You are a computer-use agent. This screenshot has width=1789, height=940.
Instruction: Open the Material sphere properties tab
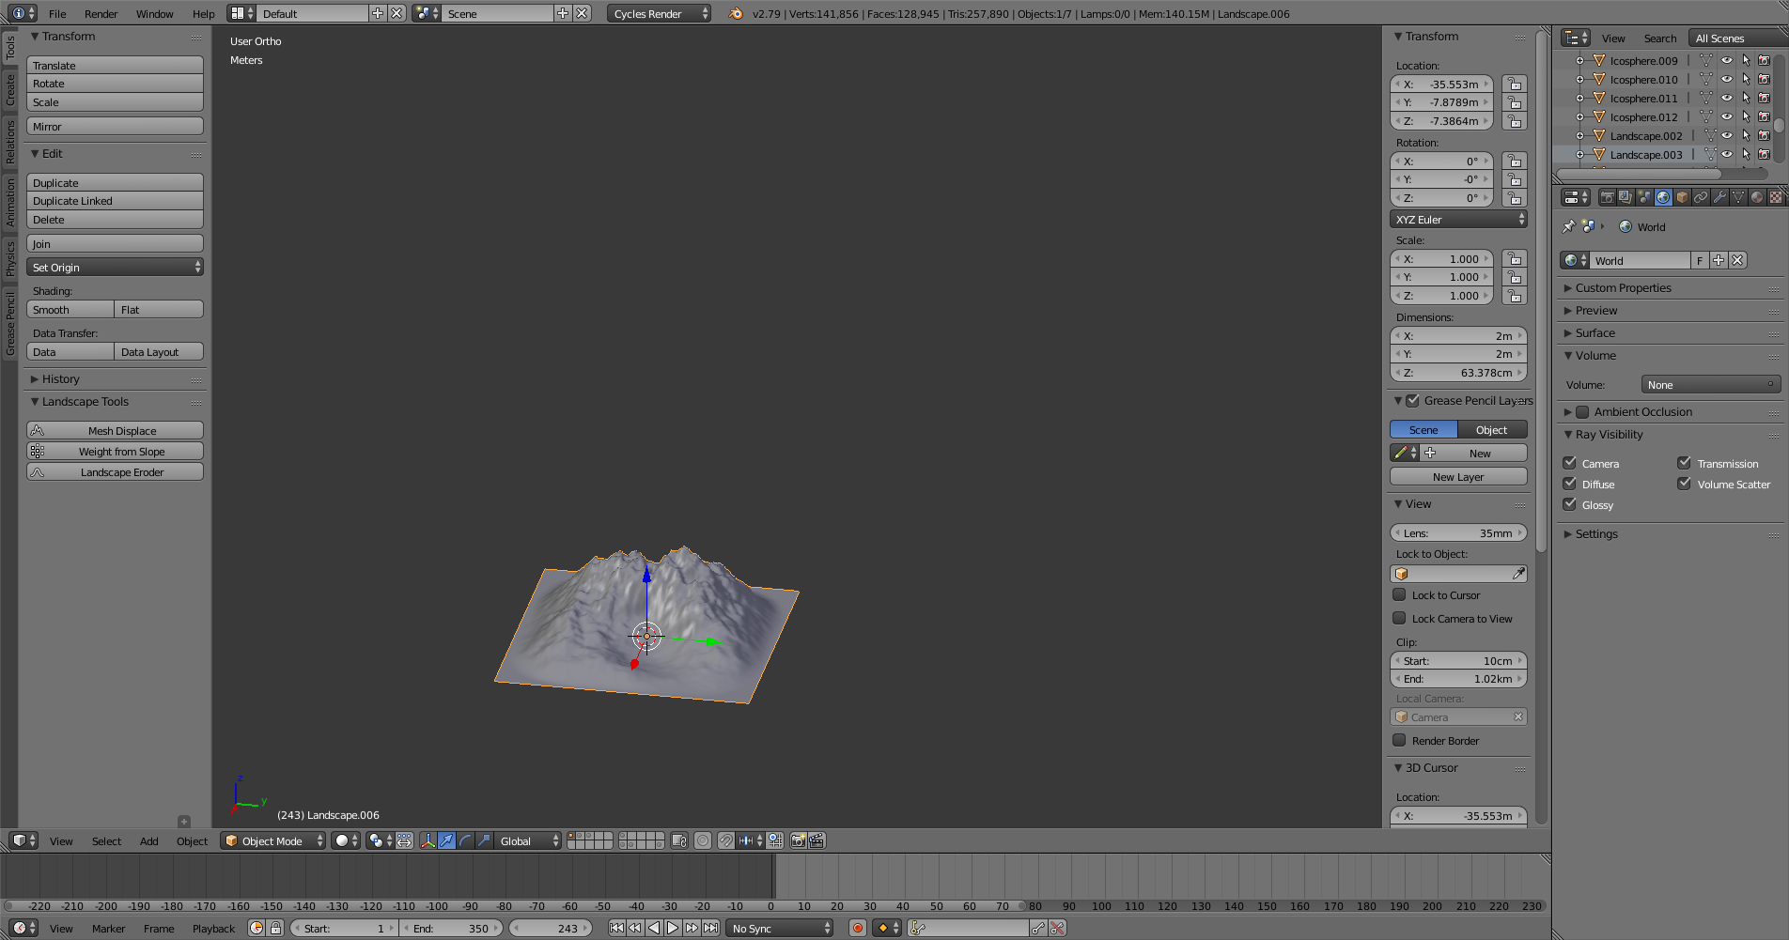pos(1757,197)
